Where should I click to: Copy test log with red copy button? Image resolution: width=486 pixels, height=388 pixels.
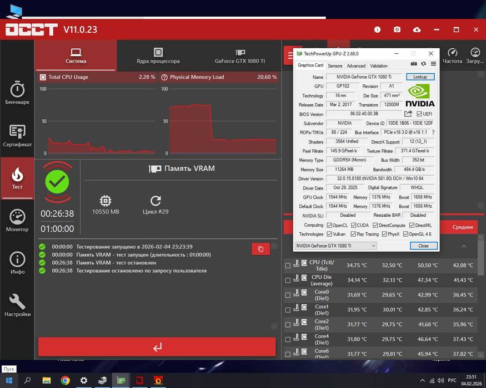[x=260, y=249]
